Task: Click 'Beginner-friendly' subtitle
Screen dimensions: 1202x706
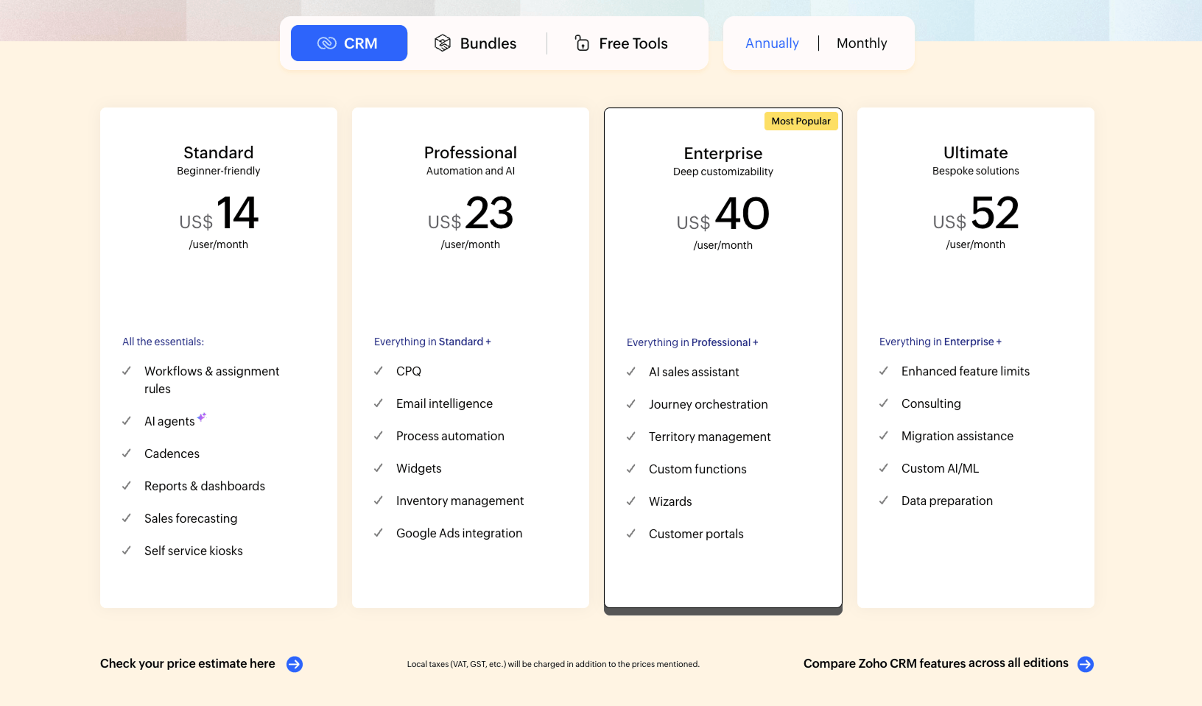Action: pyautogui.click(x=219, y=171)
